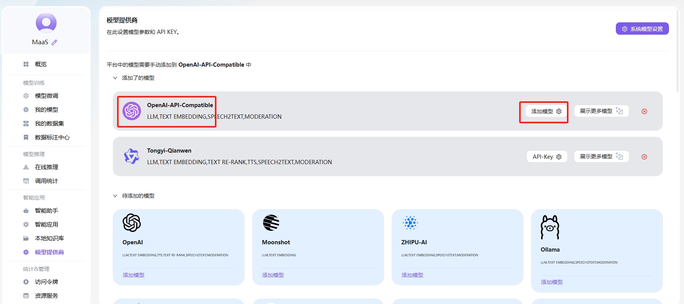Click the Tongyi-Qianwen provider name

(169, 151)
